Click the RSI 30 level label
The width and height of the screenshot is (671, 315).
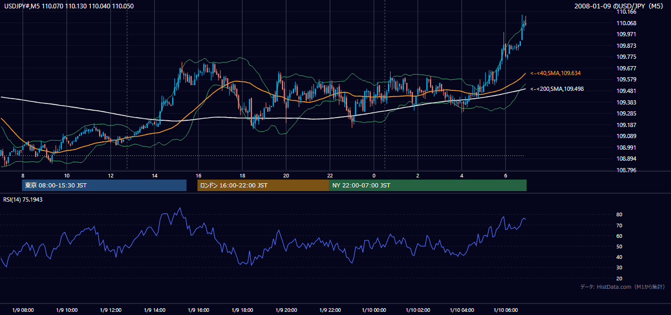tap(620, 267)
